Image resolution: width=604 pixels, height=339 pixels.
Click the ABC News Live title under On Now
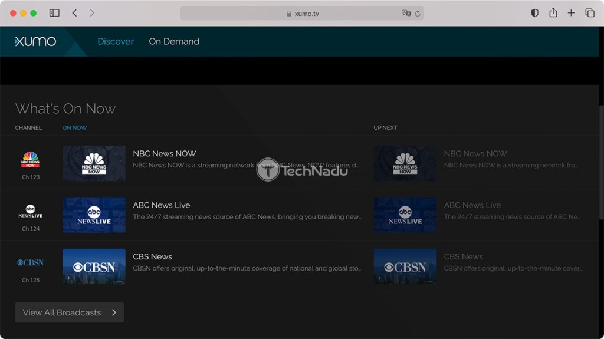click(x=162, y=205)
